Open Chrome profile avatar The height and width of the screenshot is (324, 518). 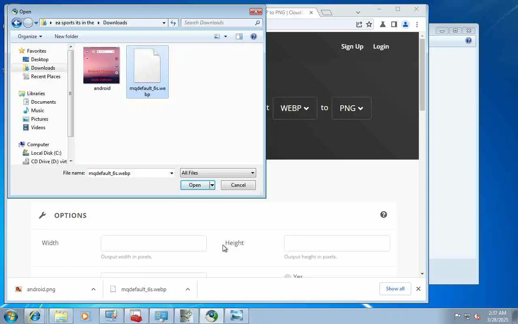point(405,24)
